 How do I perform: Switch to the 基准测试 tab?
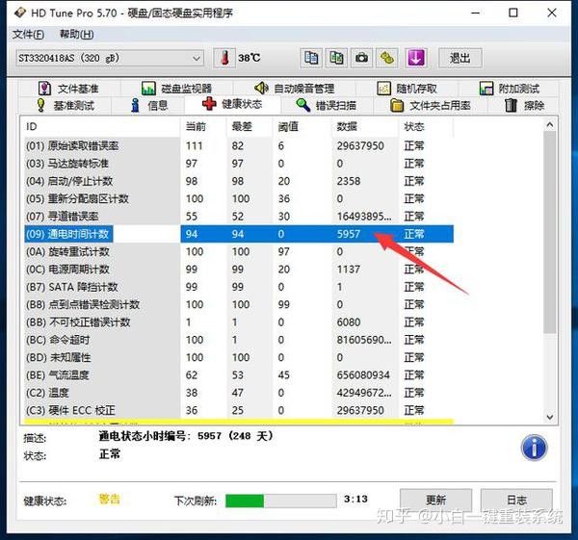pos(66,105)
